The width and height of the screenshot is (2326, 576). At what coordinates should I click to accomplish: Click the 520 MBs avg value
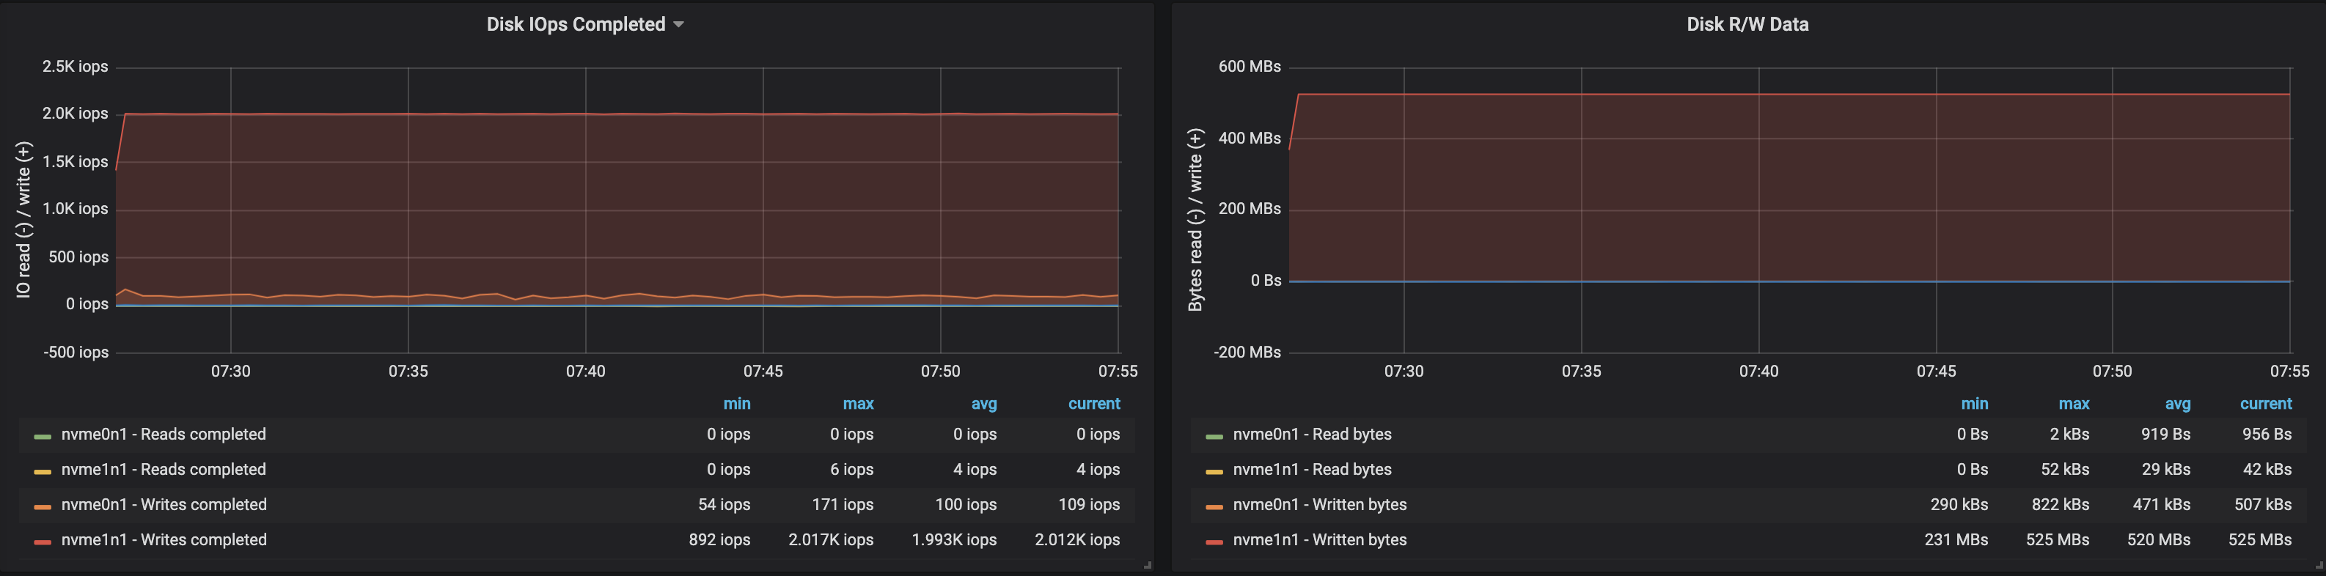point(2158,540)
